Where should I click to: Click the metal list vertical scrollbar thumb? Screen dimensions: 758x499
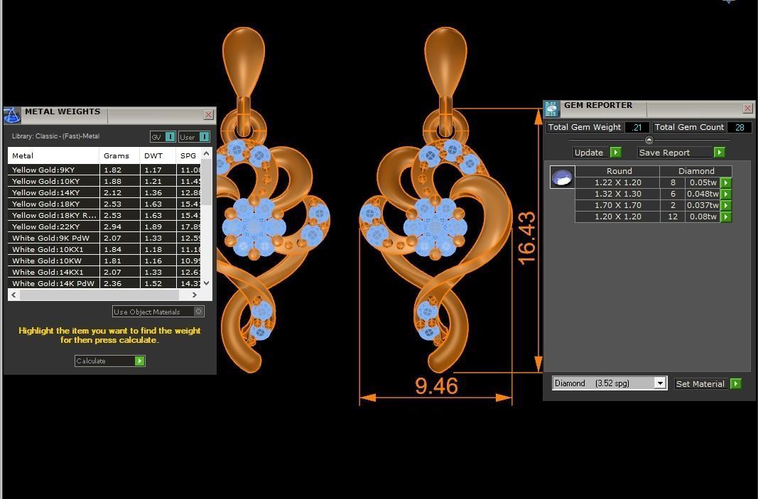[x=207, y=182]
